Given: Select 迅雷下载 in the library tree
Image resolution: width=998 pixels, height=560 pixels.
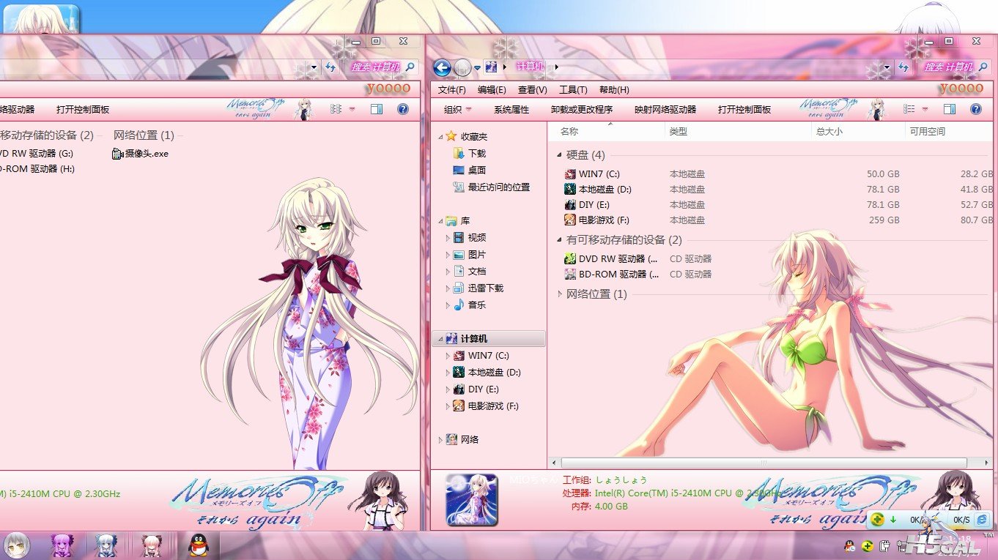Looking at the screenshot, I should 478,288.
